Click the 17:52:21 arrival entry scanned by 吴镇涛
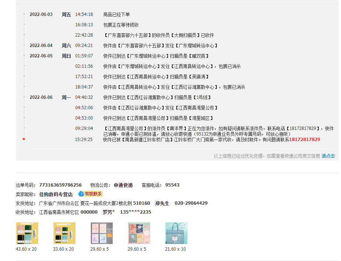Screen dimensions: 341x261 [x=156, y=77]
